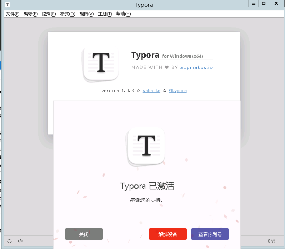Open the 视图(V) menu
The width and height of the screenshot is (285, 249).
click(x=86, y=14)
